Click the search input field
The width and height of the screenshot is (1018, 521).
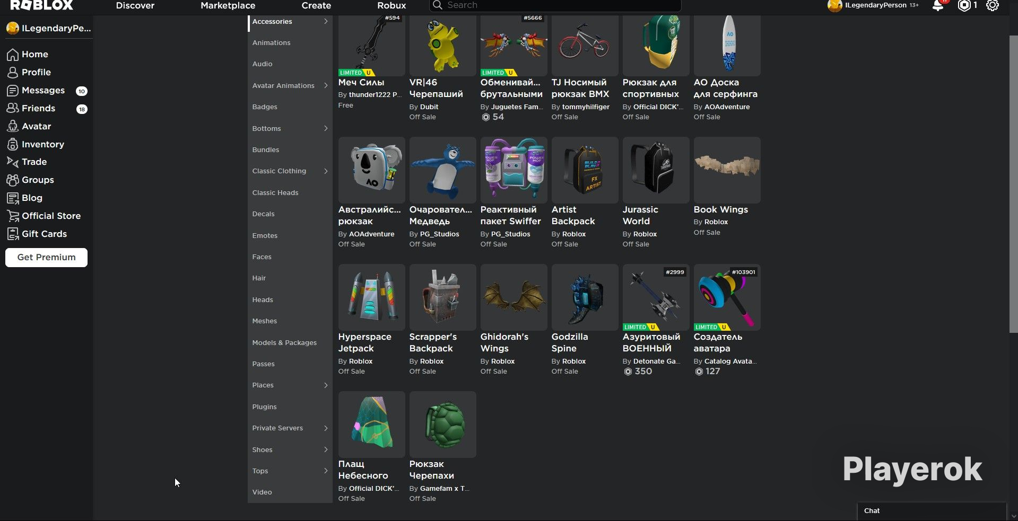point(555,5)
